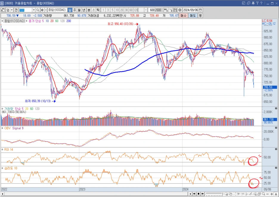Switch to 분 minute period
Screen dimensions: 279x197
click(89, 10)
